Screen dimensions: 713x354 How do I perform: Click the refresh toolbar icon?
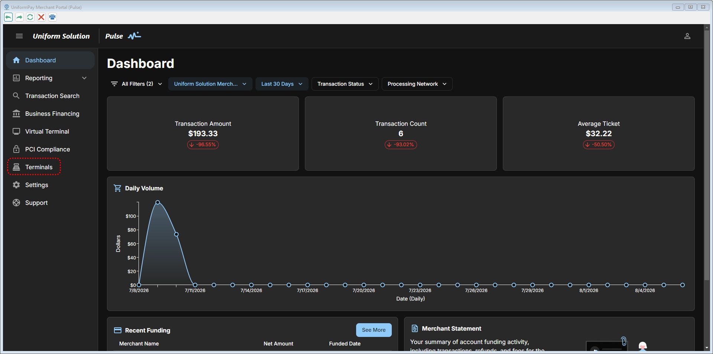tap(30, 17)
